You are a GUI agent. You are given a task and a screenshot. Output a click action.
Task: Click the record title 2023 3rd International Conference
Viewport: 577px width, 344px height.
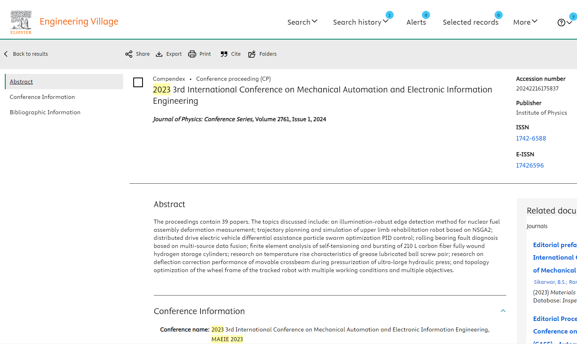pyautogui.click(x=323, y=95)
